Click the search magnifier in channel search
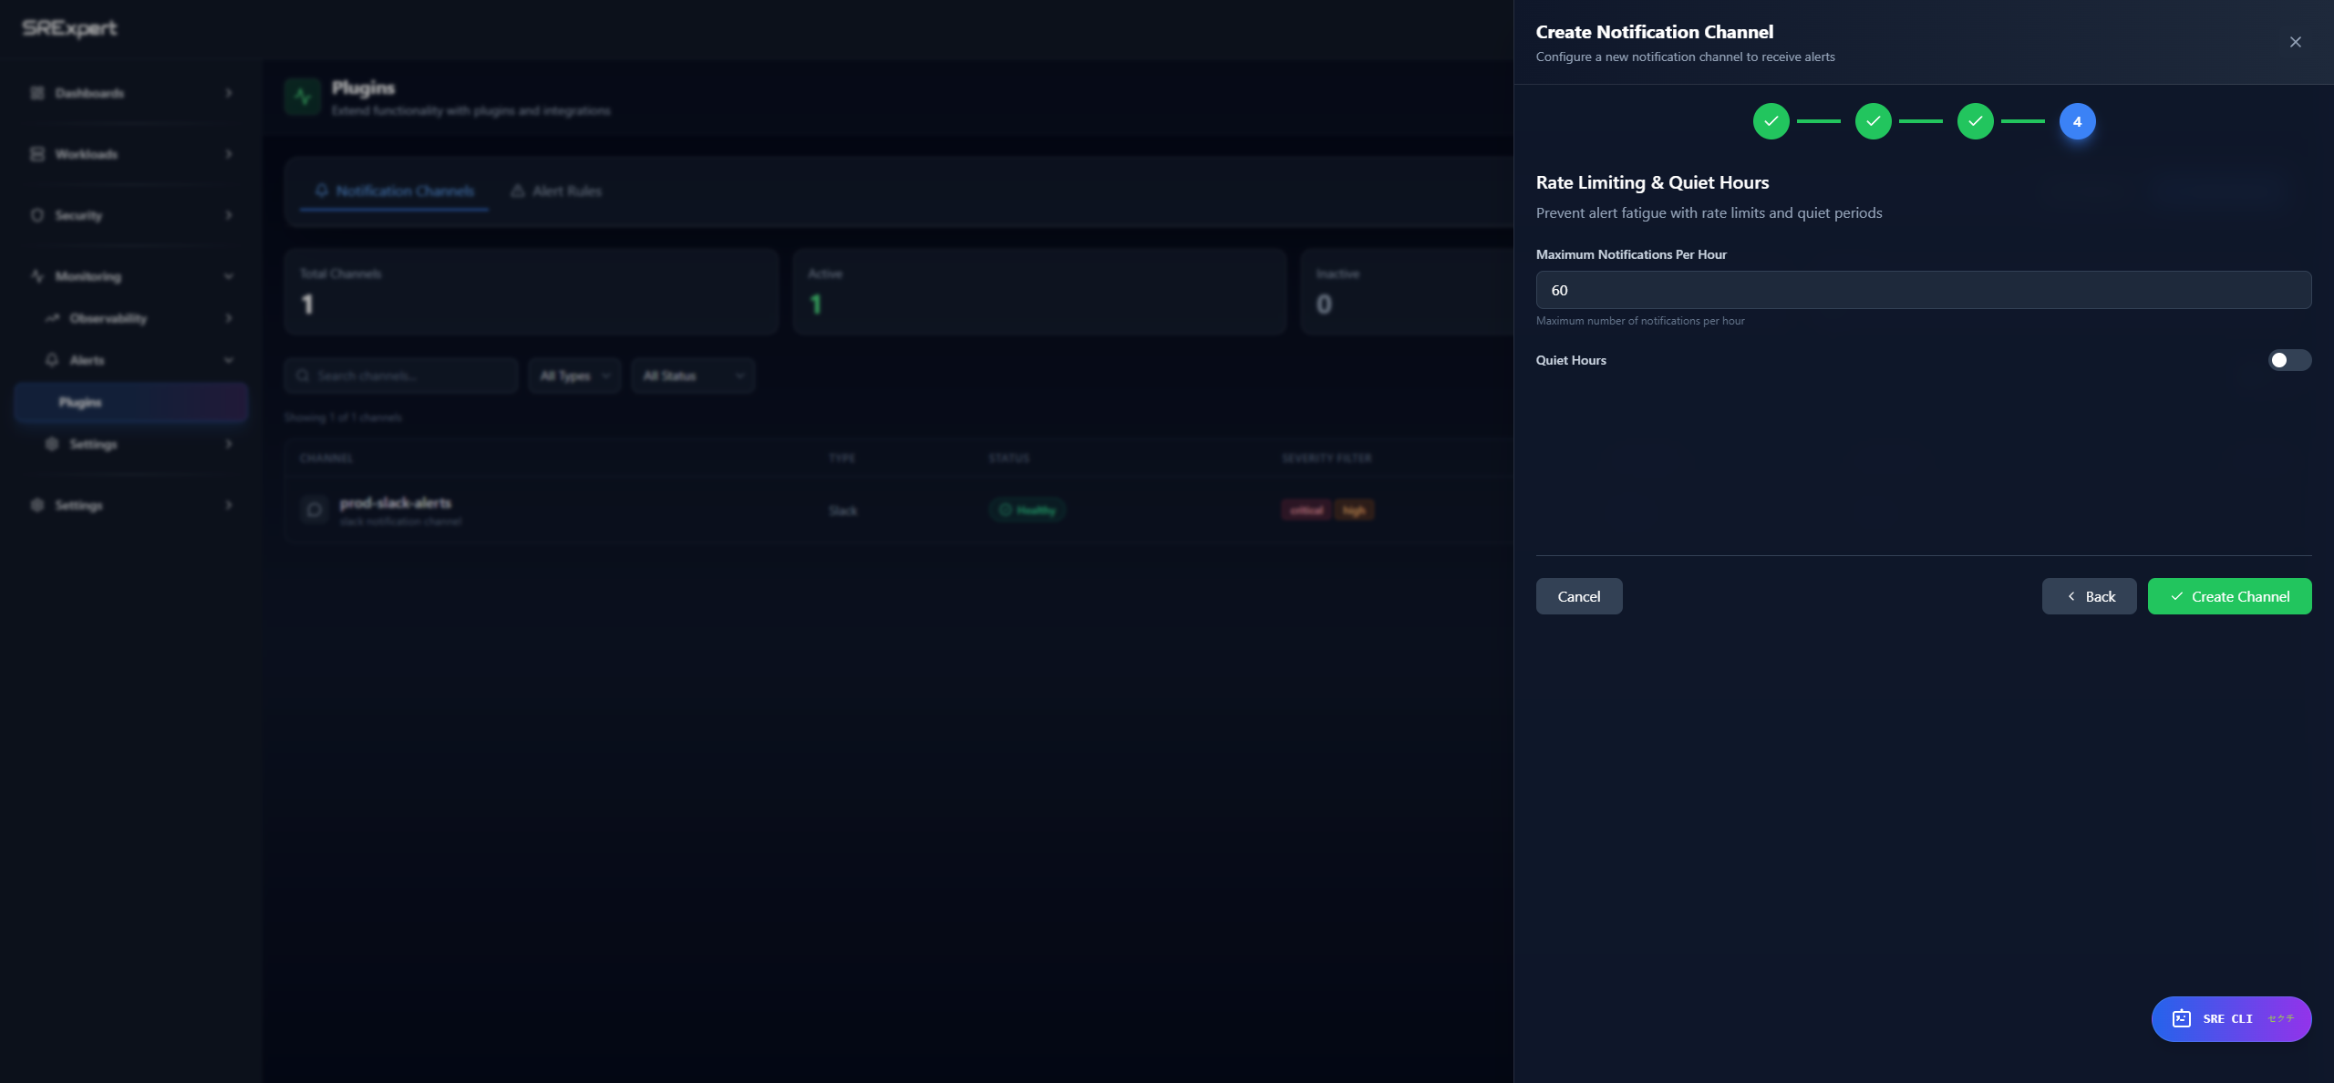Viewport: 2334px width, 1083px height. click(304, 375)
